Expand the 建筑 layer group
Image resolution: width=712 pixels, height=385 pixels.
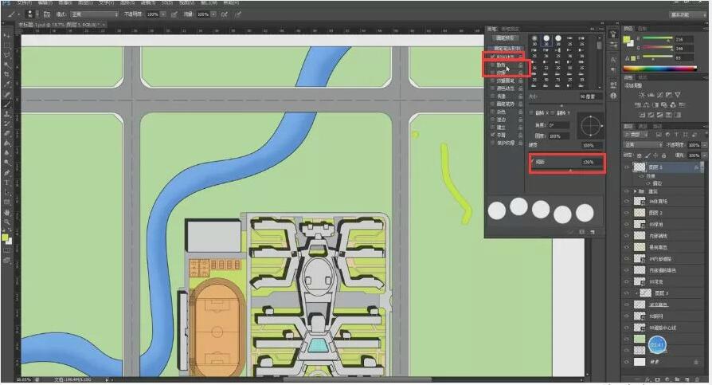point(635,191)
